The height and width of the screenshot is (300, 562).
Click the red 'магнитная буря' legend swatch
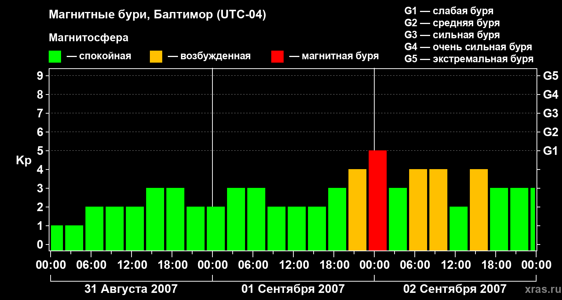(x=277, y=57)
